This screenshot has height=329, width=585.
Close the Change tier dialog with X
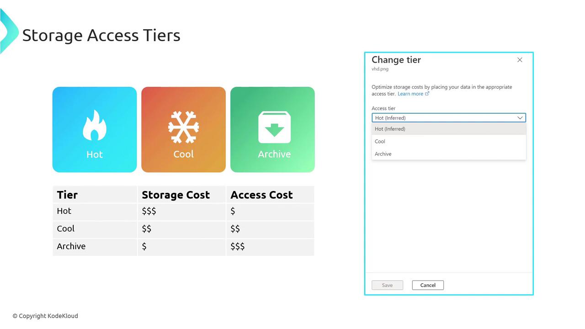coord(520,60)
